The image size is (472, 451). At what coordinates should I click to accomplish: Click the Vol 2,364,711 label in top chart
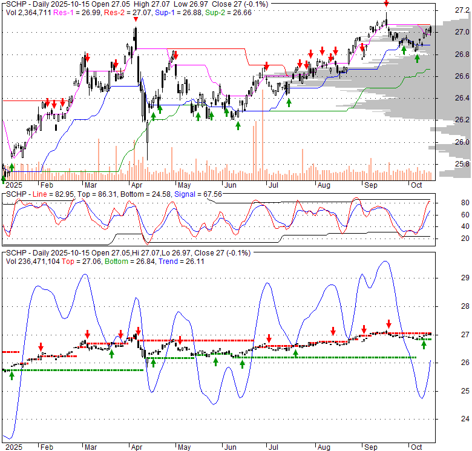(x=28, y=13)
